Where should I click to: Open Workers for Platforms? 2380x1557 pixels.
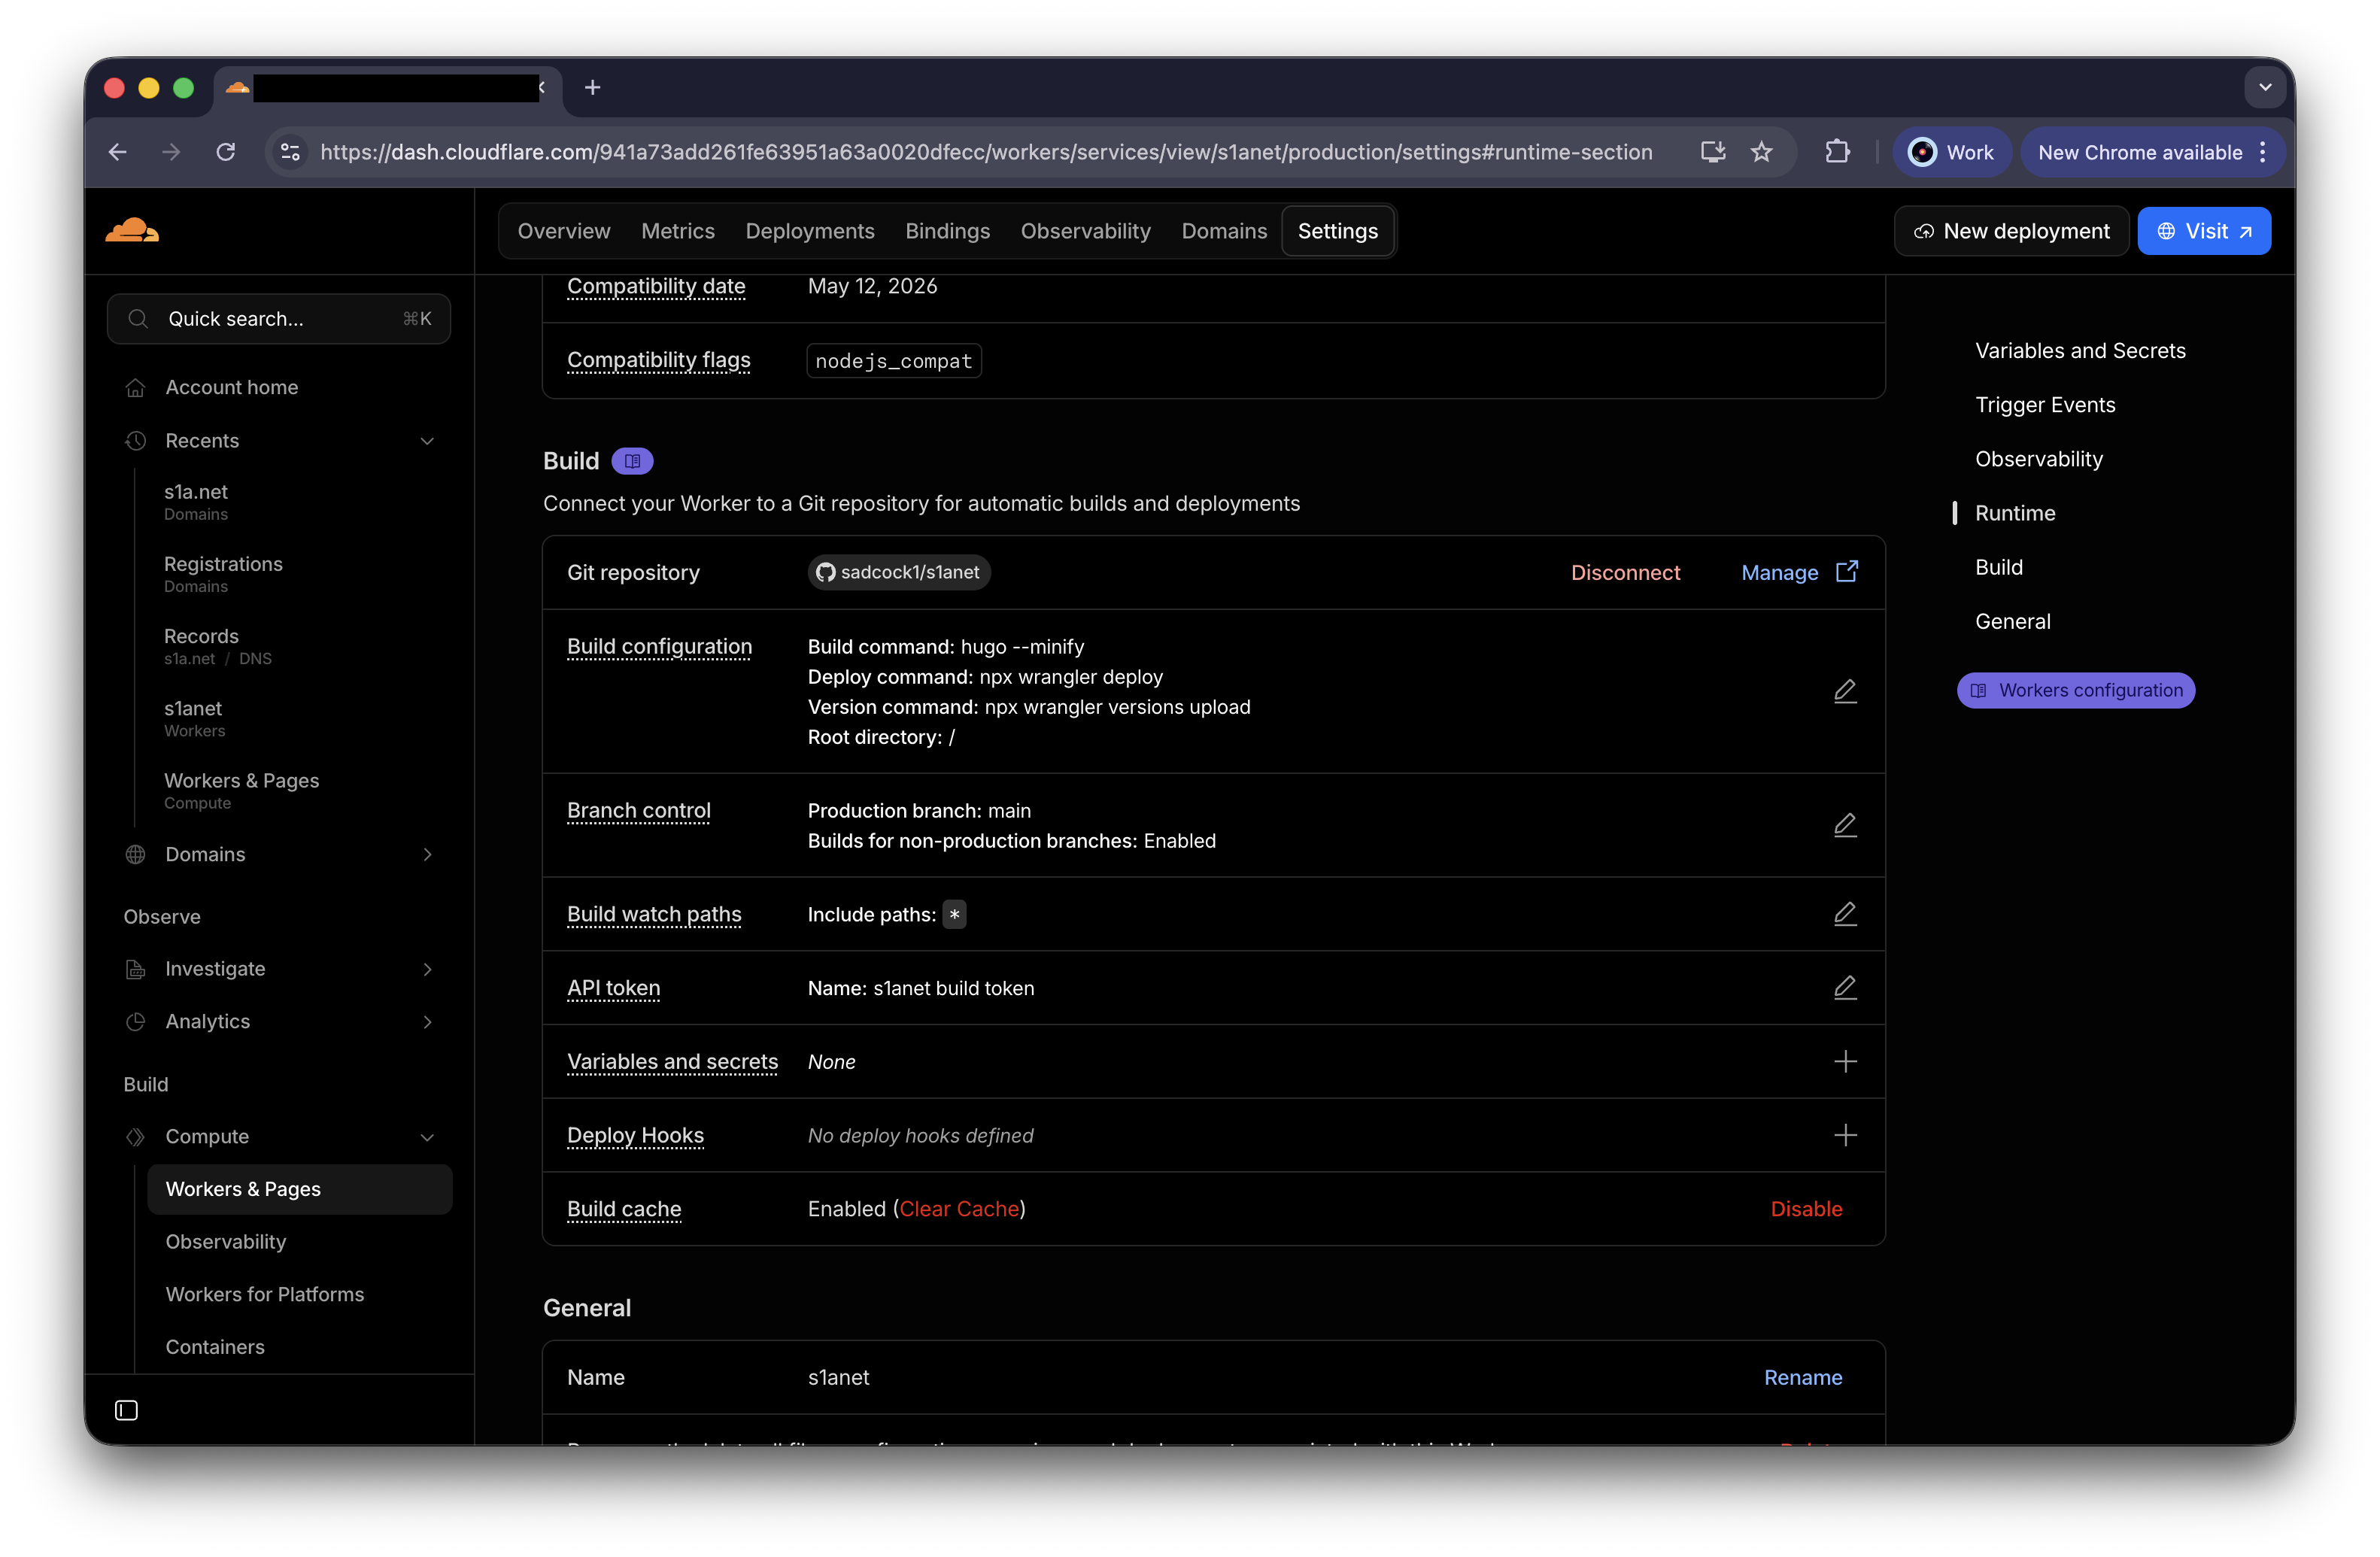(264, 1294)
